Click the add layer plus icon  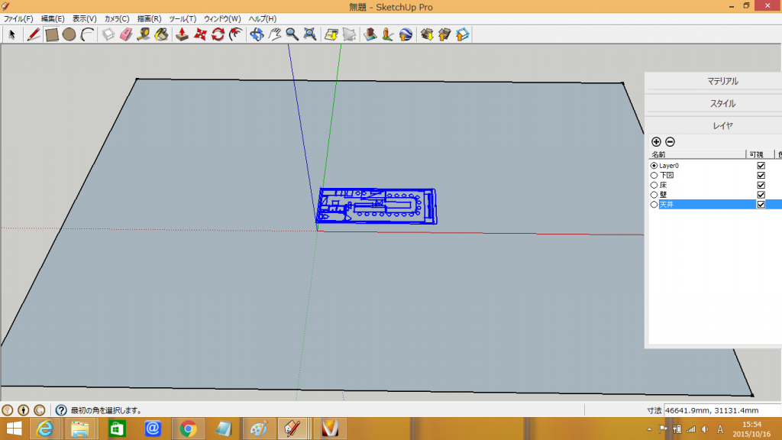656,141
